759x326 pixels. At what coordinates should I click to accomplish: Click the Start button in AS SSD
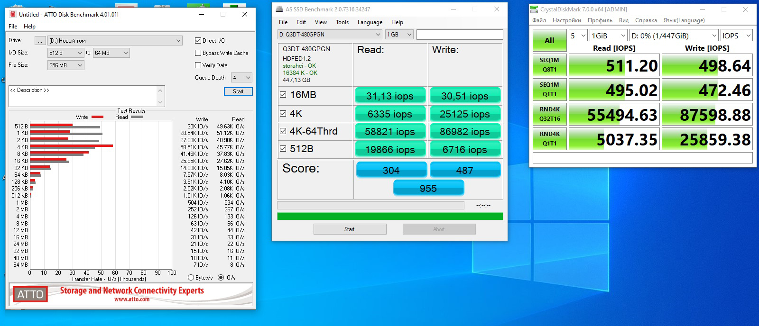click(x=350, y=229)
